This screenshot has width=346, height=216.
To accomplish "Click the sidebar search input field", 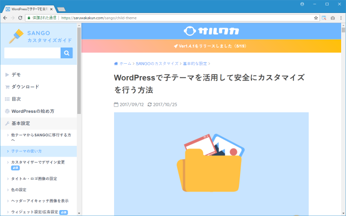I will point(32,53).
